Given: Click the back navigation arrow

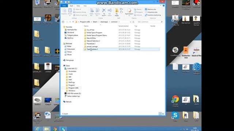Looking at the screenshot, I should point(63,22).
